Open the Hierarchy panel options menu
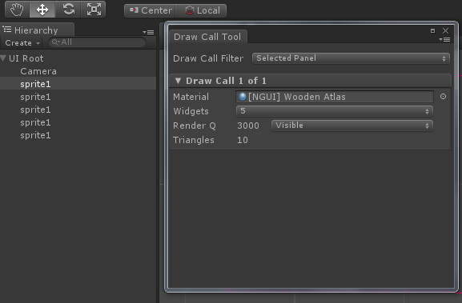 (x=148, y=32)
